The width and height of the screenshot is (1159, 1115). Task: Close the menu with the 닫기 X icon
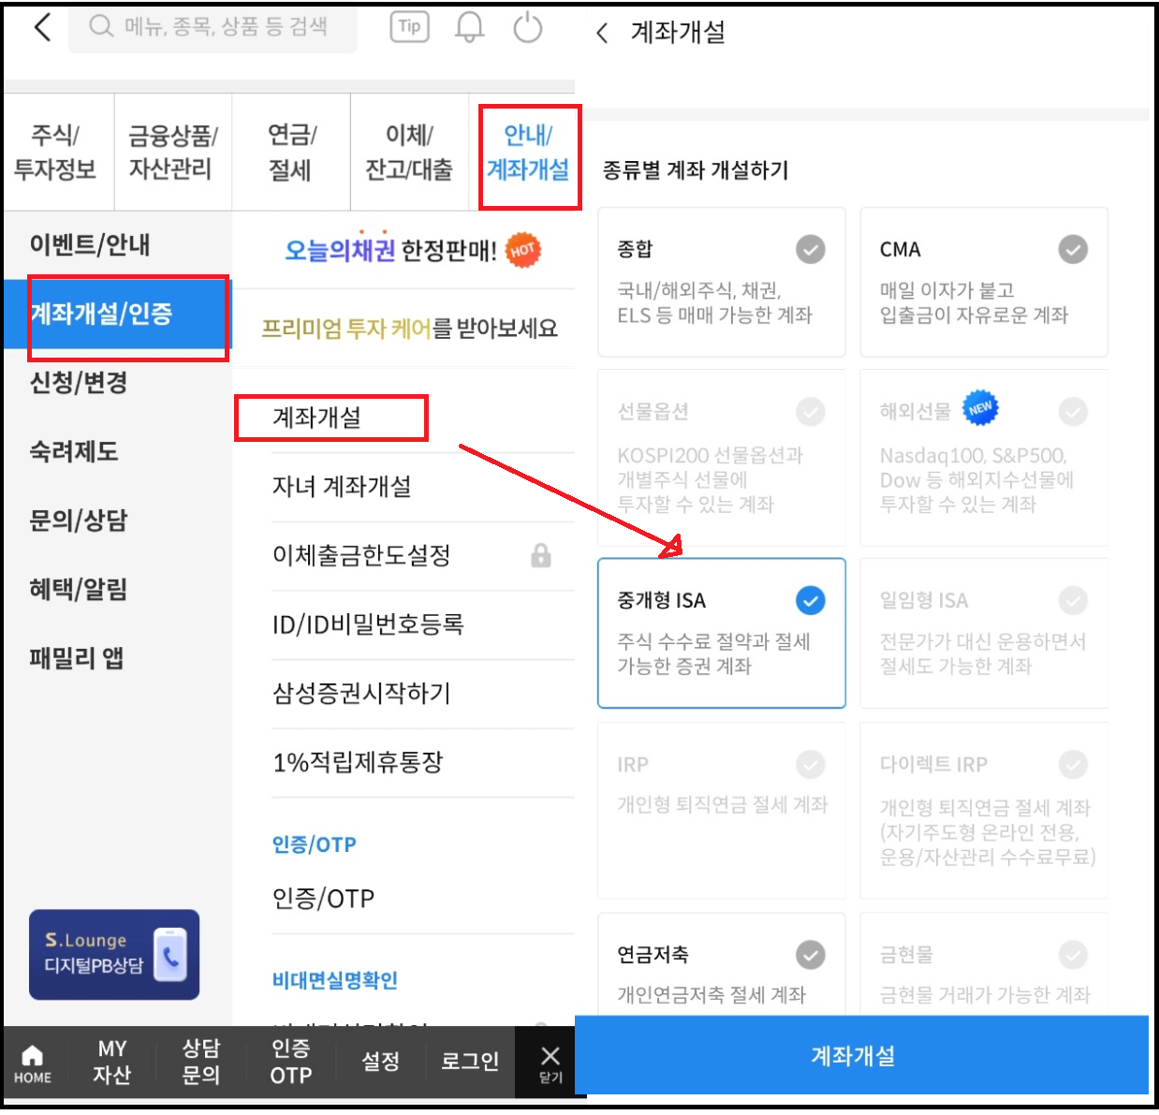549,1062
